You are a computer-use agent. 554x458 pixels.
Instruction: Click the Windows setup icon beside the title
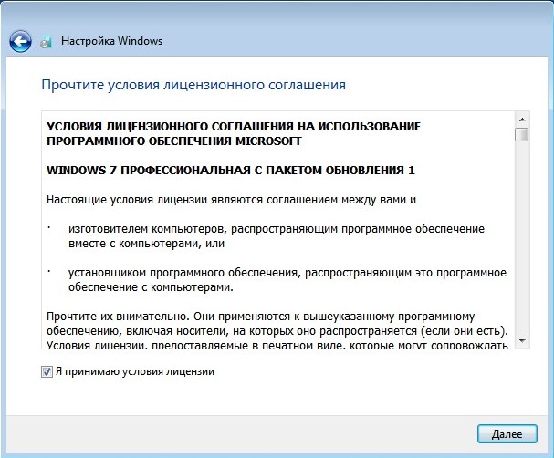coord(46,42)
